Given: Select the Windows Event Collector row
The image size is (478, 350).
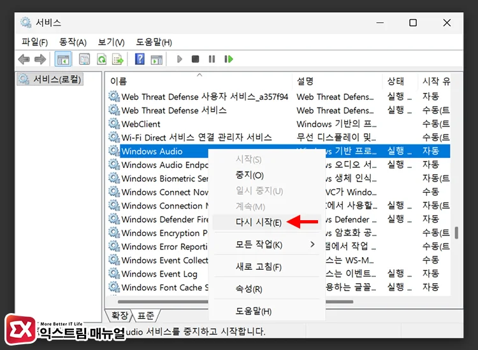Looking at the screenshot, I should pyautogui.click(x=164, y=260).
